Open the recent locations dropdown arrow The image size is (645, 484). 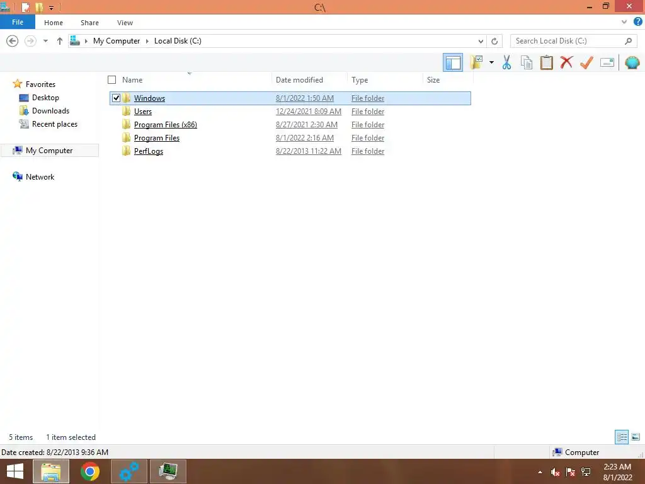pyautogui.click(x=45, y=41)
